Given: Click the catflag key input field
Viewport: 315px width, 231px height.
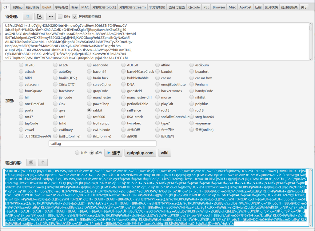Looking at the screenshot, I should click(102, 144).
